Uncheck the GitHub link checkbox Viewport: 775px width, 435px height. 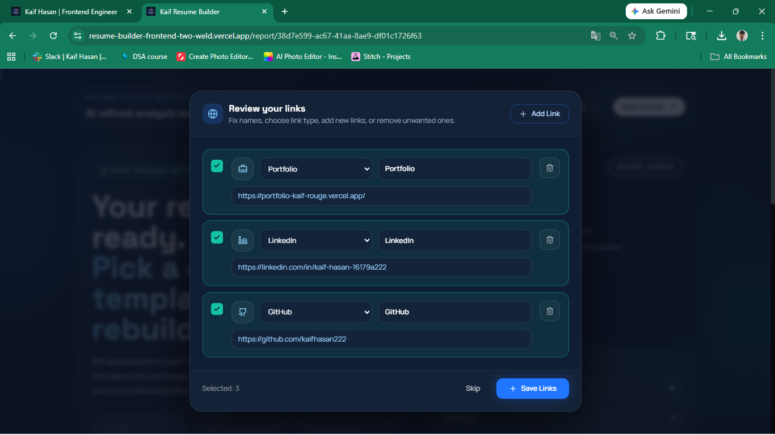(x=217, y=309)
